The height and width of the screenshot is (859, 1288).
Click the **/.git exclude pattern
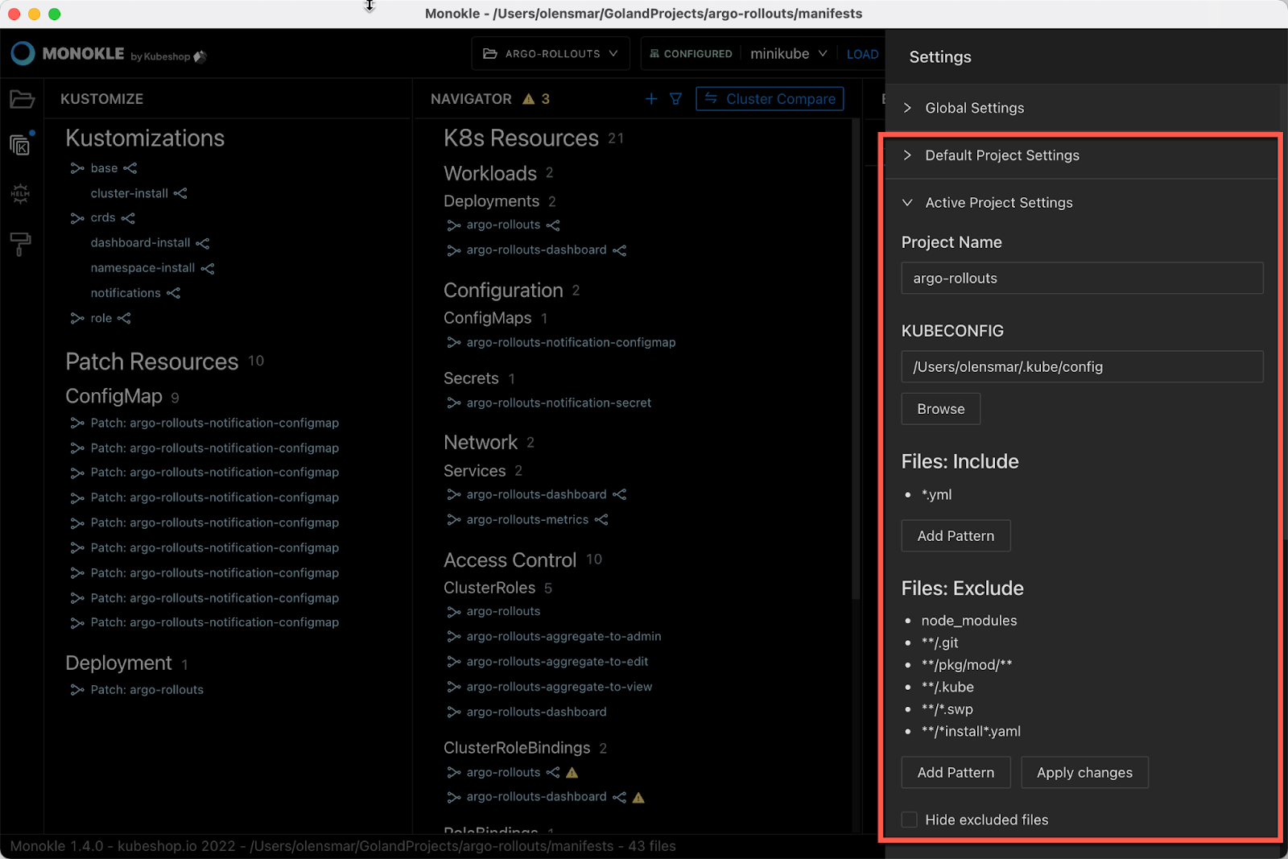(940, 643)
